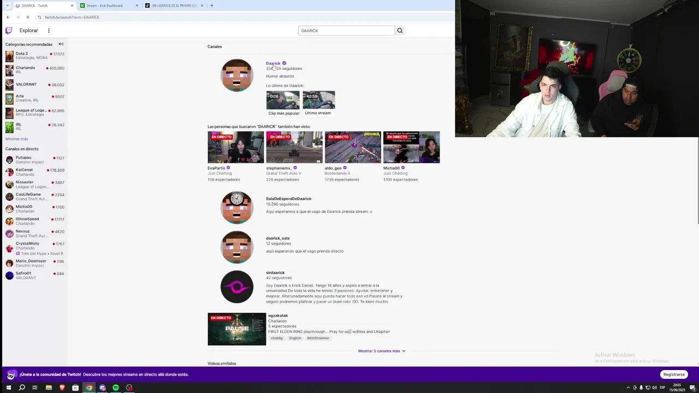The image size is (699, 393).
Task: Open Putupau channel in live list
Action: pos(35,160)
